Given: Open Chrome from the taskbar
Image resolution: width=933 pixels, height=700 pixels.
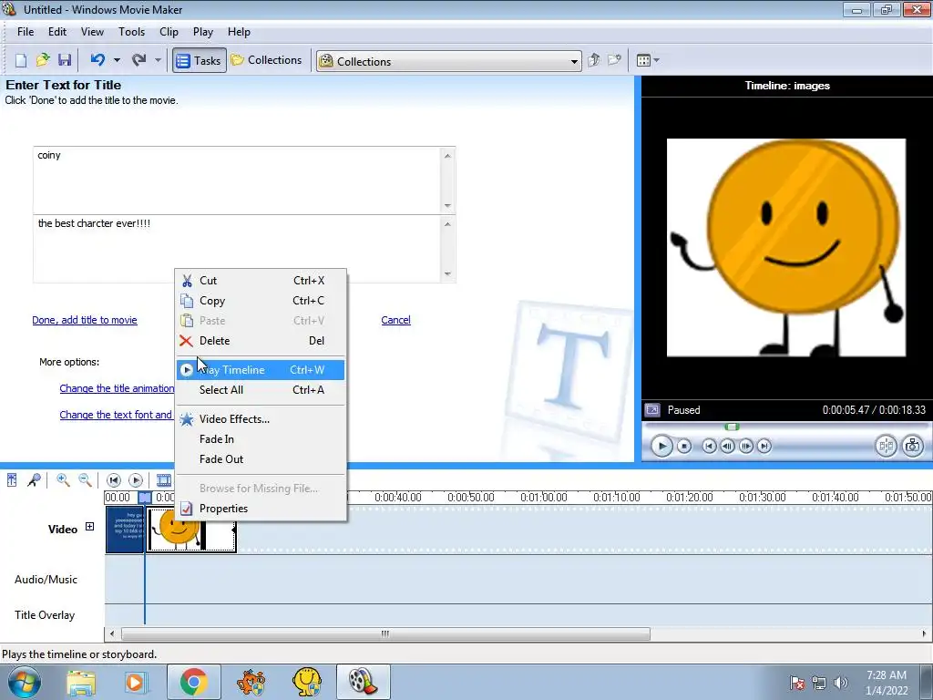Looking at the screenshot, I should tap(193, 682).
